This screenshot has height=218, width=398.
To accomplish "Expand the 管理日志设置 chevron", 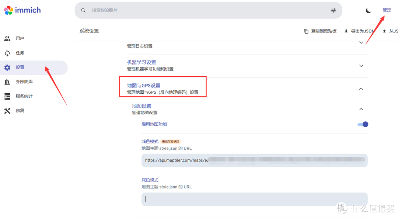I will (x=361, y=43).
